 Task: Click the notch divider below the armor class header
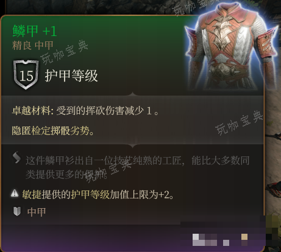tap(132, 94)
